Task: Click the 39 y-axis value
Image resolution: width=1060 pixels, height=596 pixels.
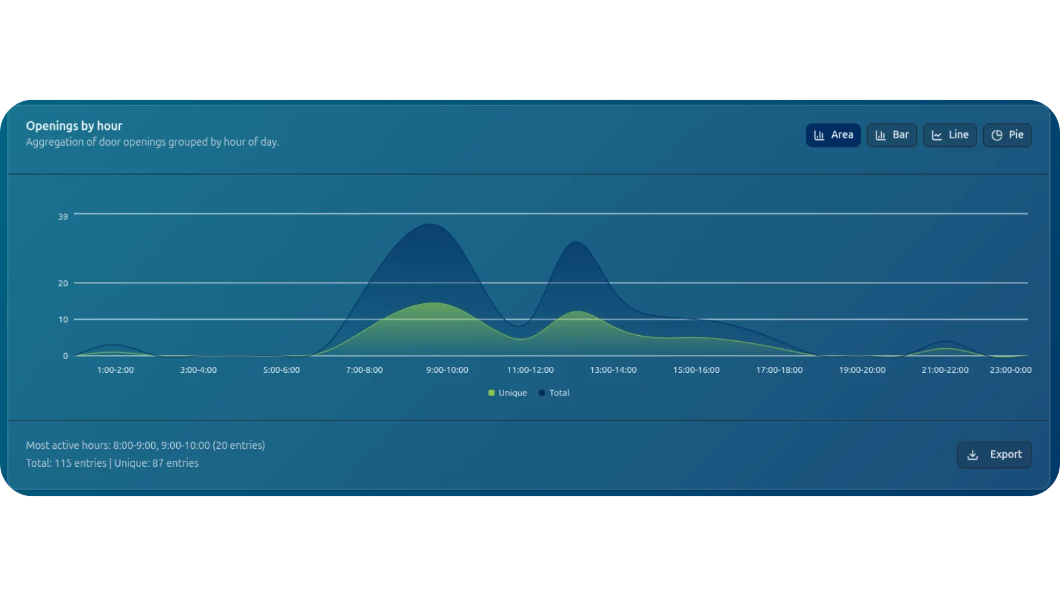Action: (63, 217)
